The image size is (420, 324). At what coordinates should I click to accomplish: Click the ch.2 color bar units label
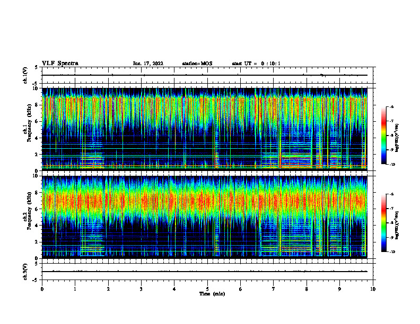click(x=397, y=225)
